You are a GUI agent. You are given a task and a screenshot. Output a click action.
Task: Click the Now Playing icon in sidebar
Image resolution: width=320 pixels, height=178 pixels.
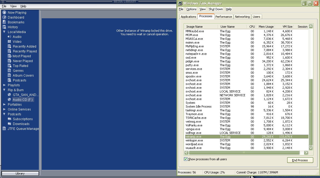(4, 12)
